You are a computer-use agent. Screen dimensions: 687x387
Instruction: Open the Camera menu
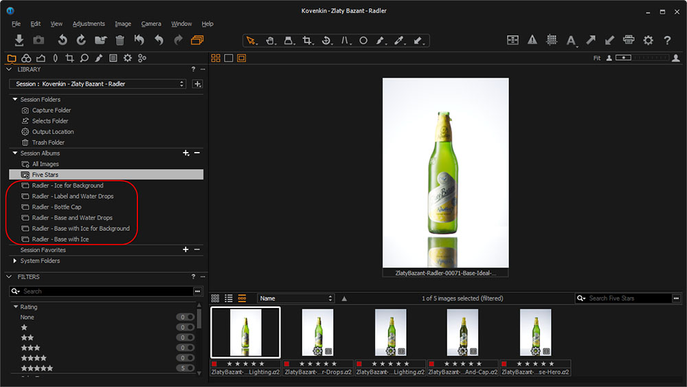(151, 23)
